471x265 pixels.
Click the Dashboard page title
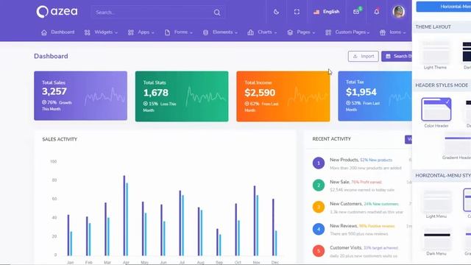(x=51, y=56)
